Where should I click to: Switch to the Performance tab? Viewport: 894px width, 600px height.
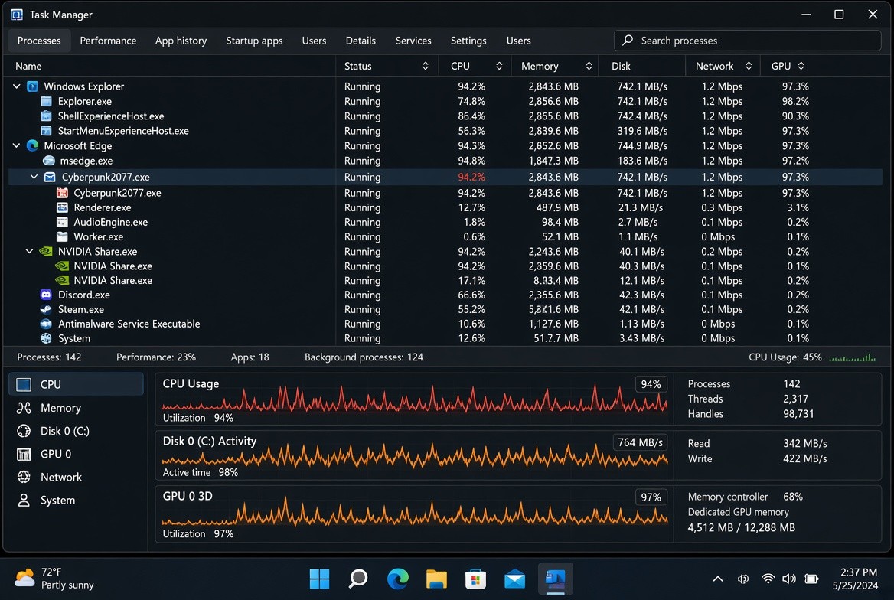coord(108,41)
